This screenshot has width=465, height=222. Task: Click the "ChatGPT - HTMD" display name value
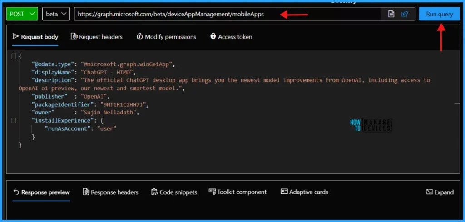point(108,72)
